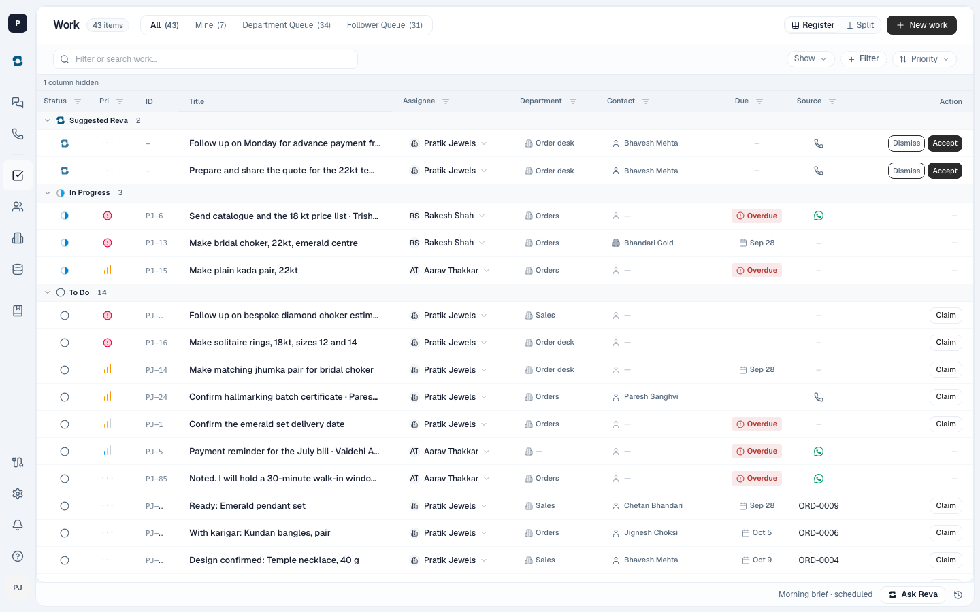Click the filter icon on the Due column
Screen dimensions: 980x612
759,101
